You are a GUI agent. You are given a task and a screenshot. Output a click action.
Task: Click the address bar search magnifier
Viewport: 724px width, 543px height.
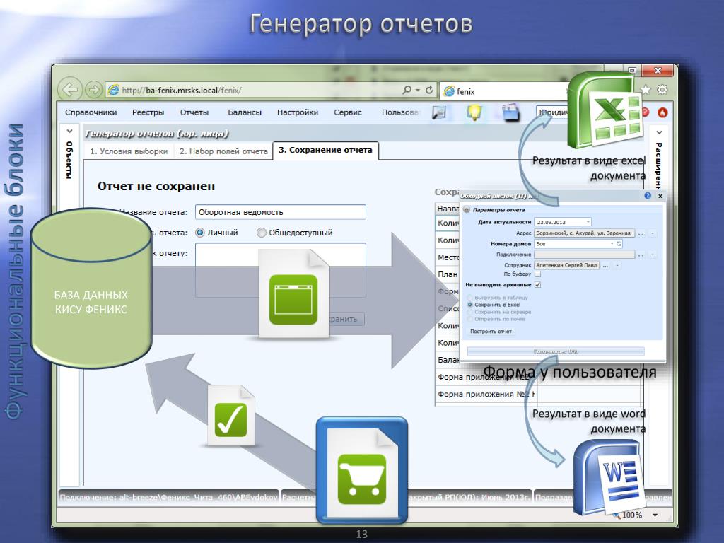(407, 90)
